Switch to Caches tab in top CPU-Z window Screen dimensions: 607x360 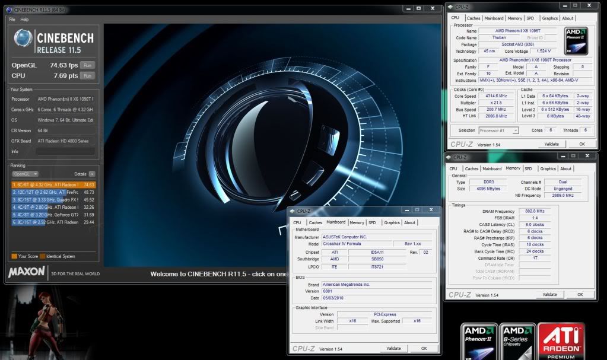click(x=473, y=18)
